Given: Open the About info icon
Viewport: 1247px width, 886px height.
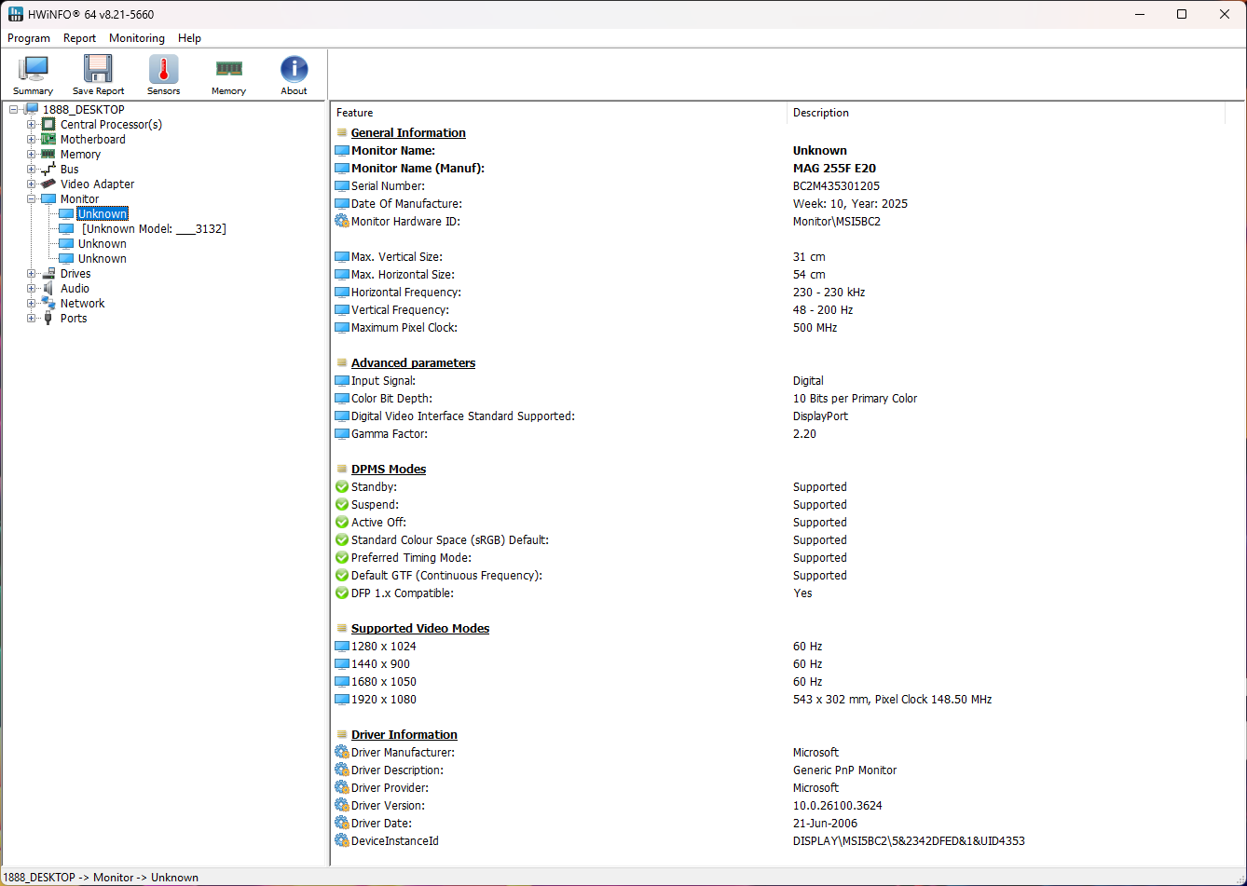Looking at the screenshot, I should coord(294,70).
